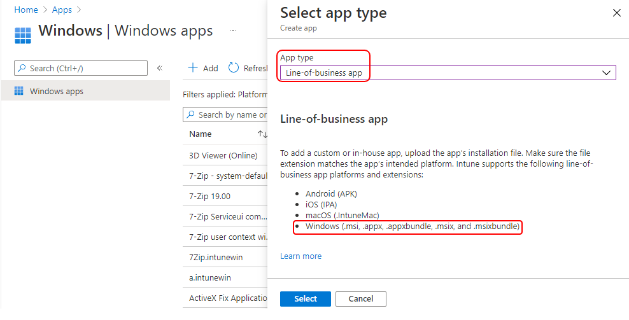Close the Select app type panel
The height and width of the screenshot is (320, 629).
click(616, 13)
